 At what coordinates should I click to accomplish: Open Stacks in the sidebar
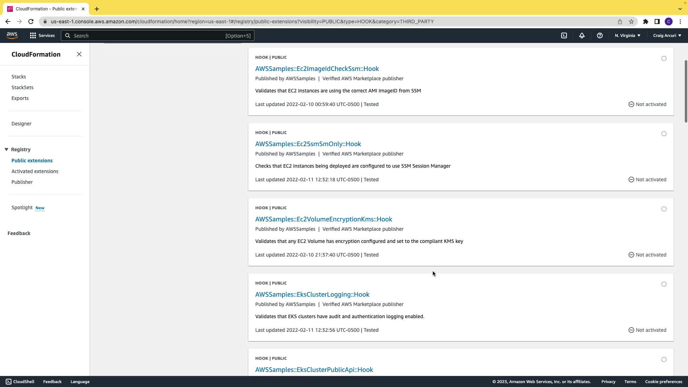click(x=19, y=77)
